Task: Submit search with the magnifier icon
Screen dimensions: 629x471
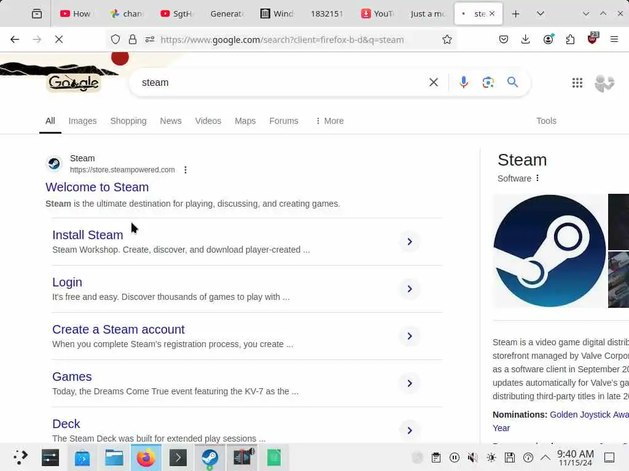Action: 512,82
